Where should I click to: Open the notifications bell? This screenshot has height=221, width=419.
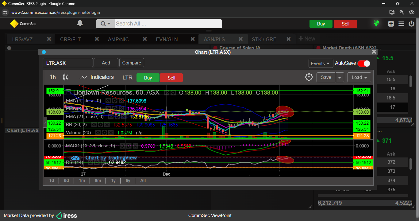(x=80, y=23)
